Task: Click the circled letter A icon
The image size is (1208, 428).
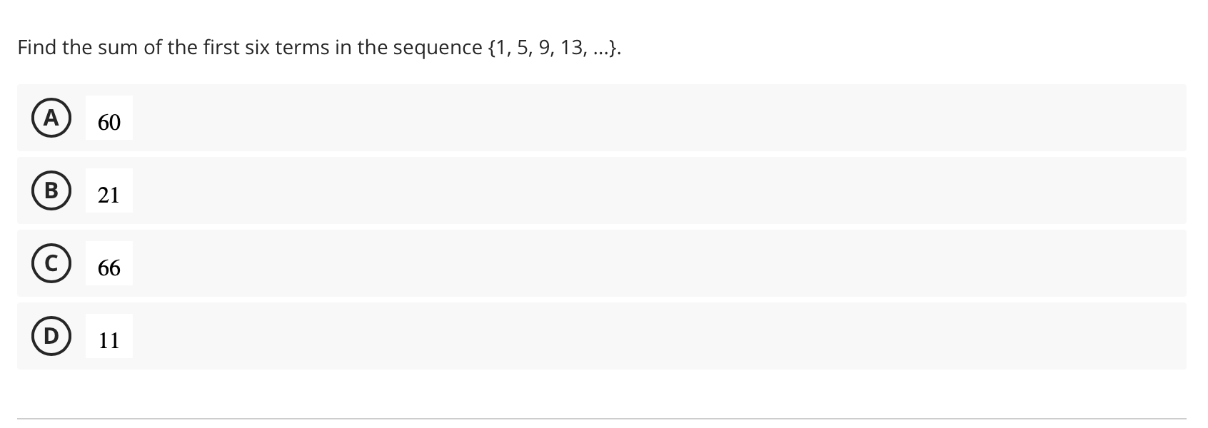Action: pos(50,118)
